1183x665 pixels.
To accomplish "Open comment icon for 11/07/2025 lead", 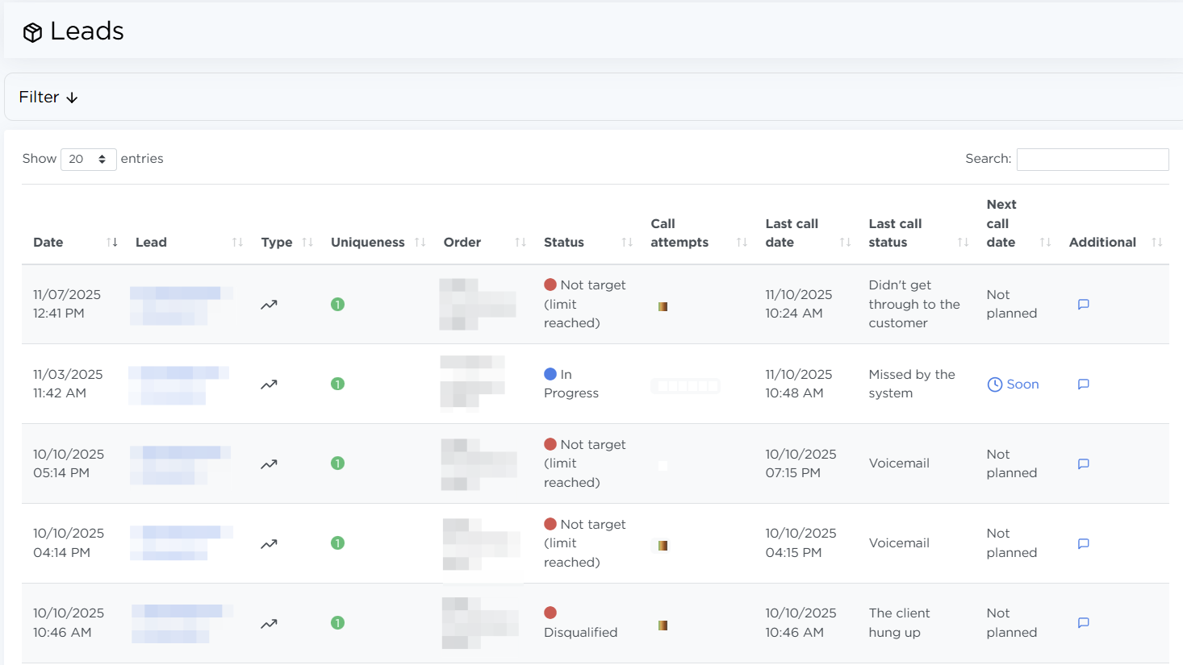I will pos(1083,305).
